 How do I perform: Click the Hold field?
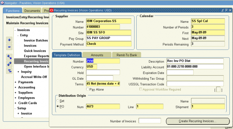tap(103, 72)
